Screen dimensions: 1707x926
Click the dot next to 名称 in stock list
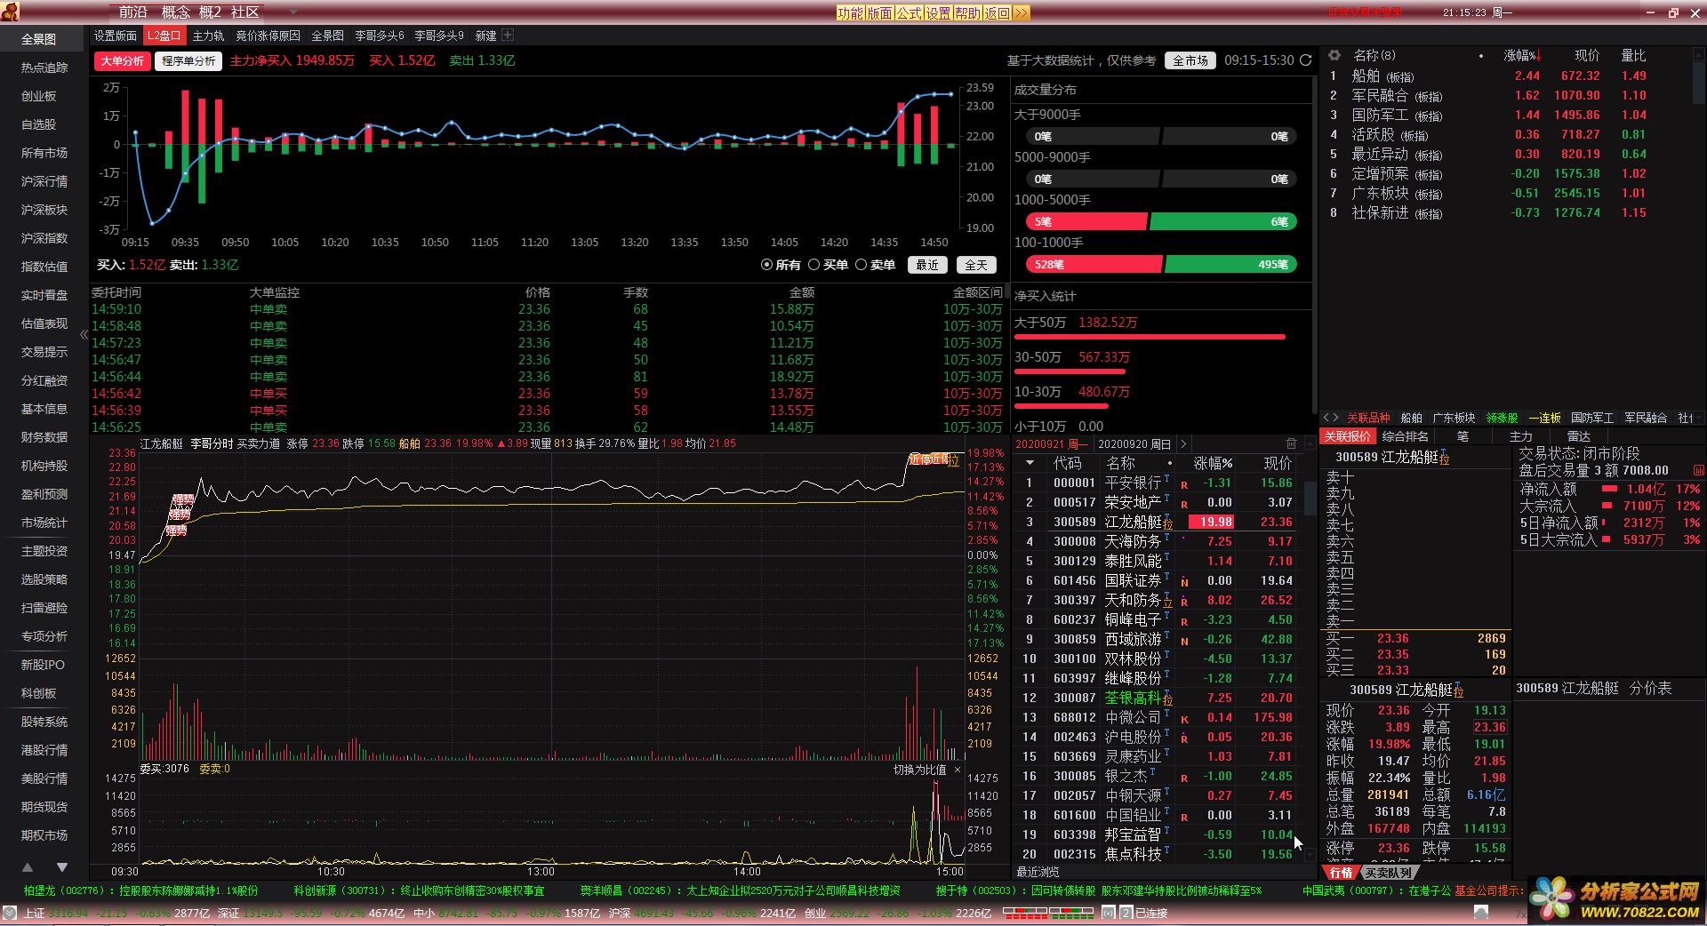tap(1169, 464)
